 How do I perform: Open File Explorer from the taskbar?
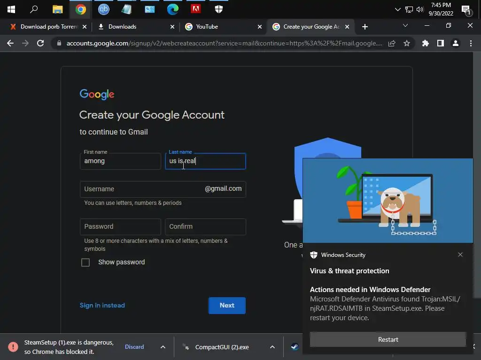[57, 9]
